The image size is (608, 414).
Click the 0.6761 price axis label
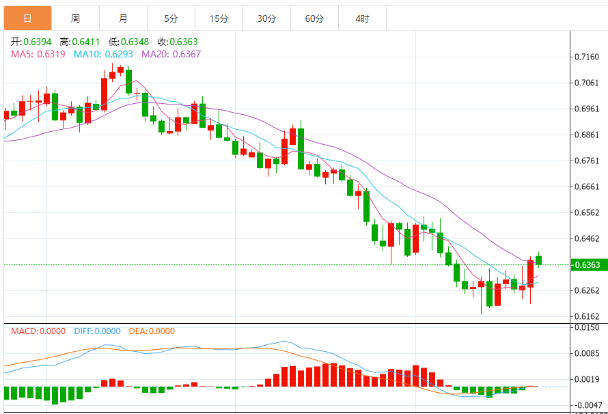point(587,161)
